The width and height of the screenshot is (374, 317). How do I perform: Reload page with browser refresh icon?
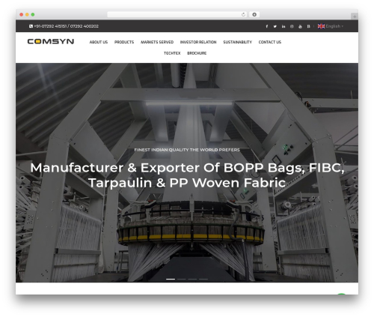click(243, 14)
